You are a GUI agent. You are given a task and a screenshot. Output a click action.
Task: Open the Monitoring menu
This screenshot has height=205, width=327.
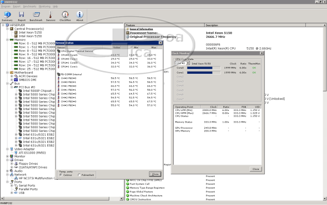(44, 7)
